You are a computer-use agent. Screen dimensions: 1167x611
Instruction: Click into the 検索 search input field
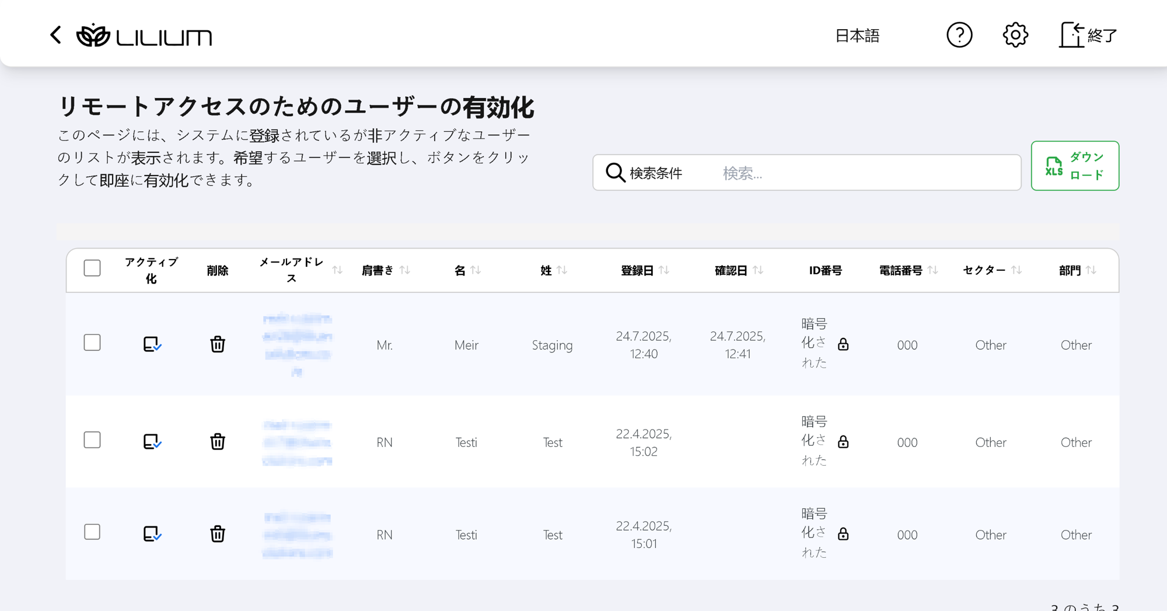point(864,173)
